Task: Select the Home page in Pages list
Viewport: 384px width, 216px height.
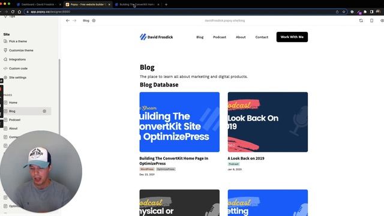Action: click(x=13, y=103)
